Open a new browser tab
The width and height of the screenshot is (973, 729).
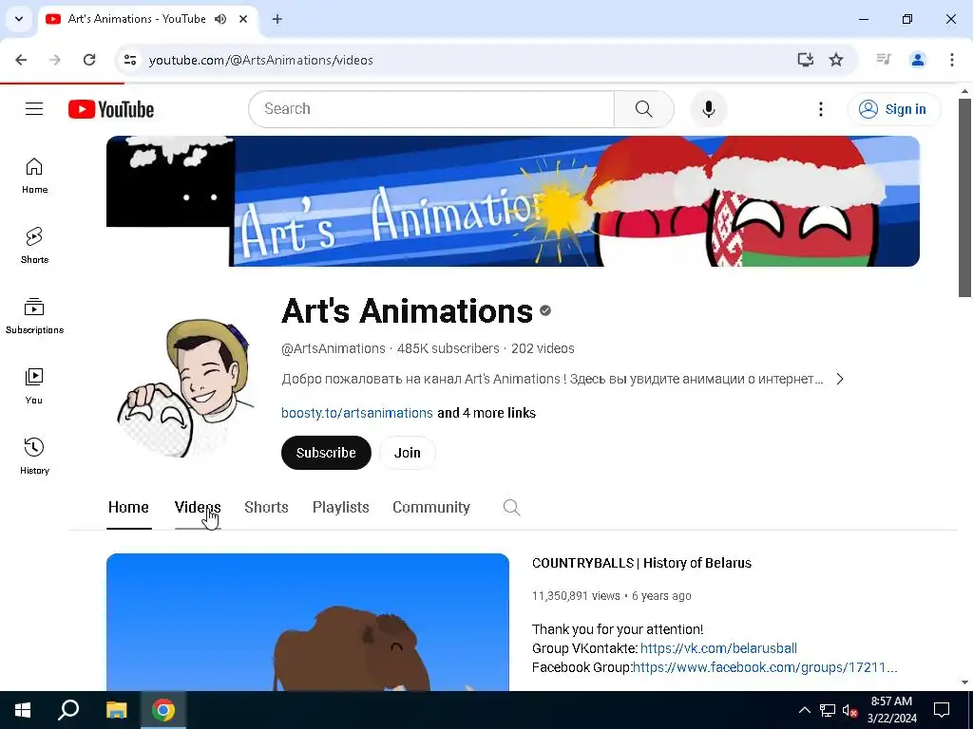pyautogui.click(x=277, y=19)
